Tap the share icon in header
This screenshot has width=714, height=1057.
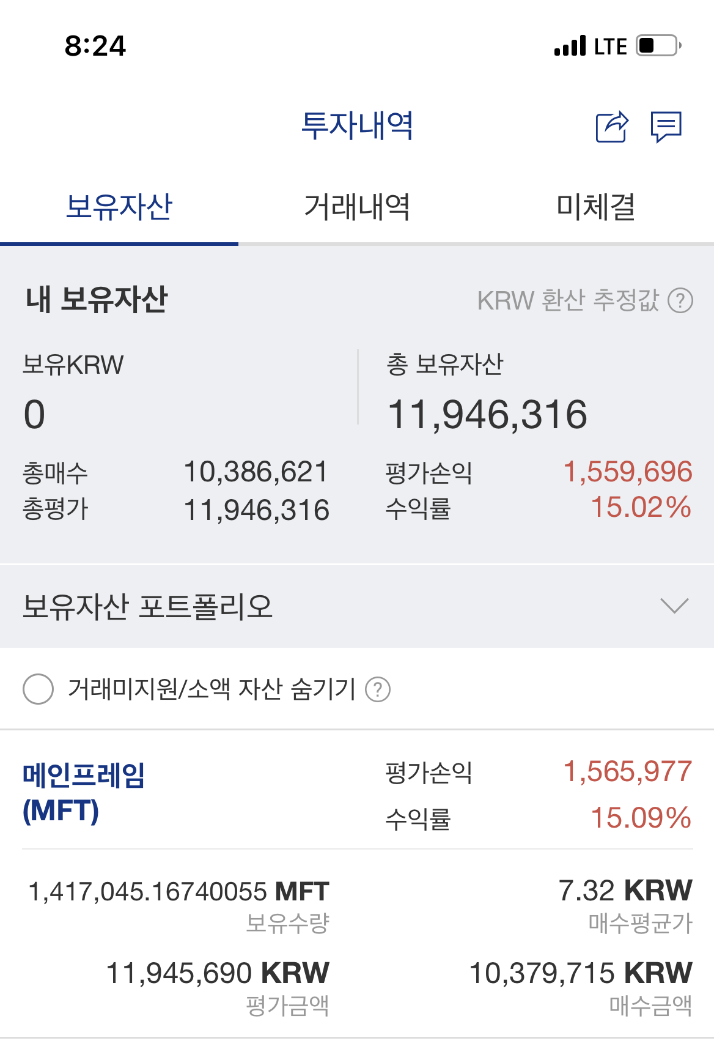(612, 127)
